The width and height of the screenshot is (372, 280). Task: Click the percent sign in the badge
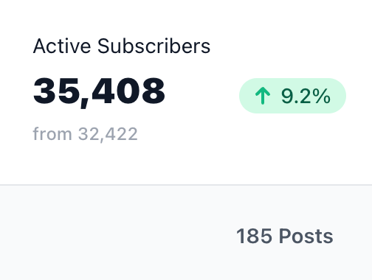pyautogui.click(x=321, y=96)
